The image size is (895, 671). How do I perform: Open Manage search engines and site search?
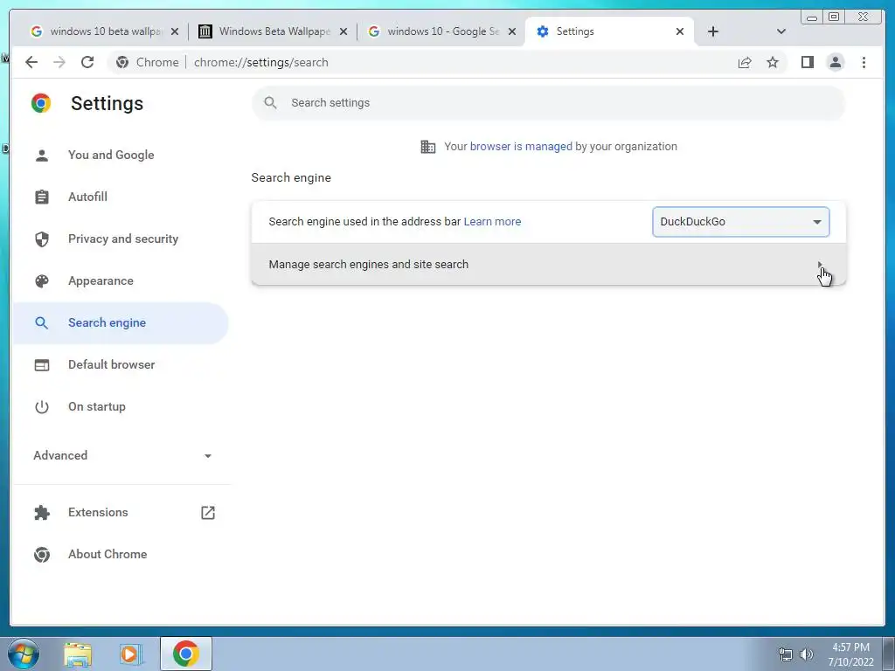549,264
